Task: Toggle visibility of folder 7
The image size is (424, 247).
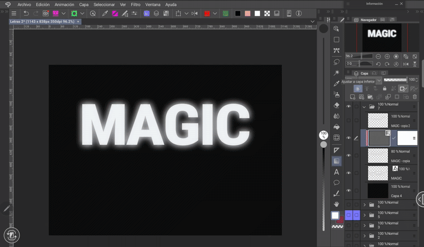Action: [349, 107]
